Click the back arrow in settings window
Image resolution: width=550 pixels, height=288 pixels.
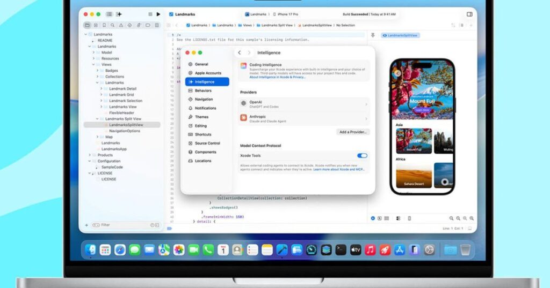[240, 53]
